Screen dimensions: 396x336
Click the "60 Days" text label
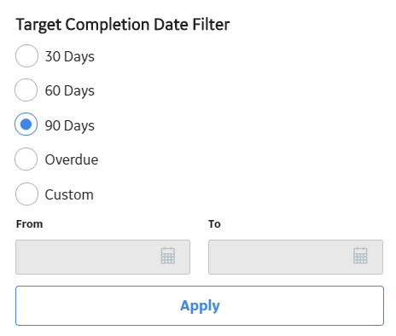click(x=70, y=91)
